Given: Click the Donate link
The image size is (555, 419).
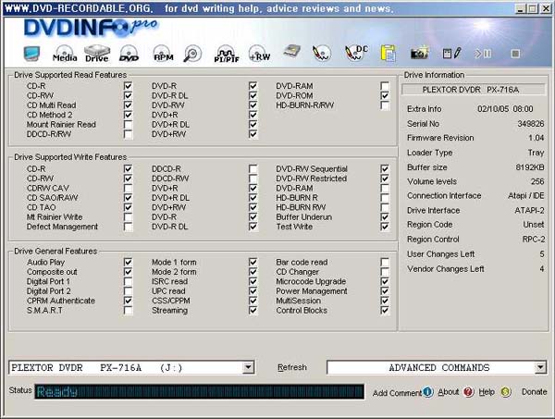Looking at the screenshot, I should pyautogui.click(x=534, y=392).
